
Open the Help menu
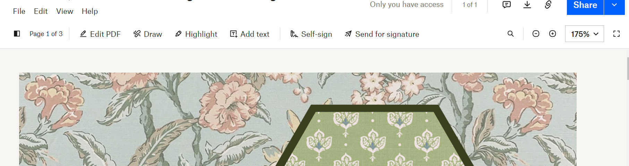pyautogui.click(x=90, y=11)
